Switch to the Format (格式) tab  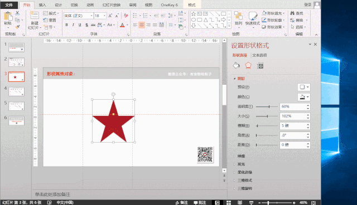192,5
